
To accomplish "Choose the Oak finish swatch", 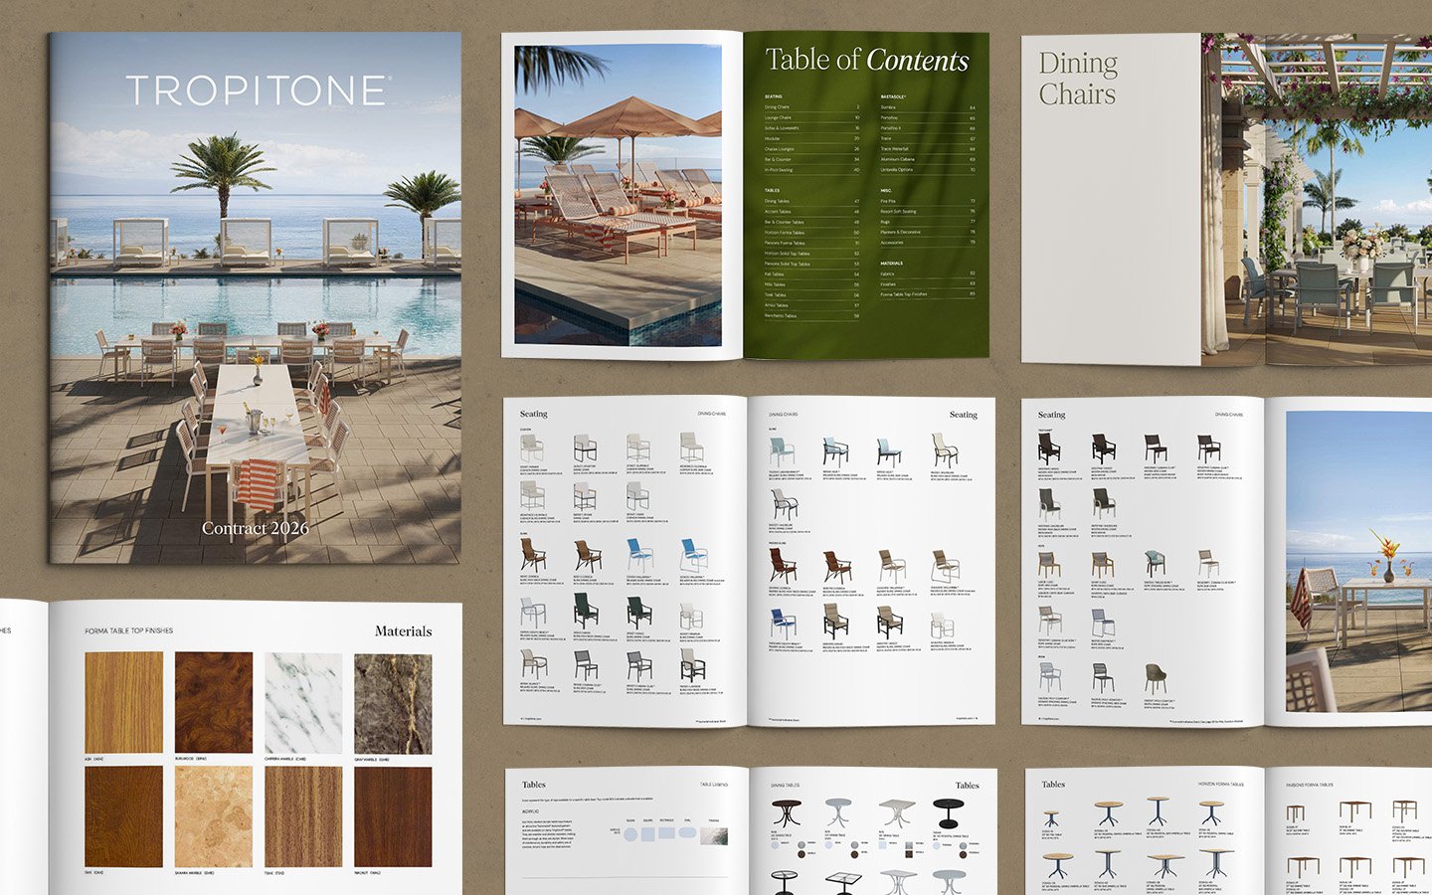I will point(123,815).
